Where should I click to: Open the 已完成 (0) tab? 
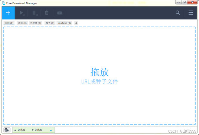35,23
